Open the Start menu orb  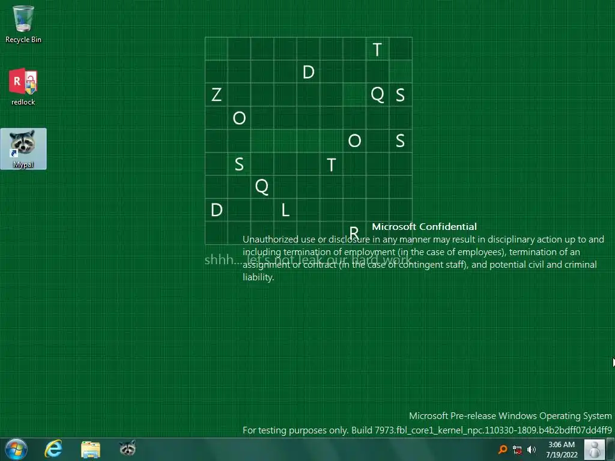point(16,449)
